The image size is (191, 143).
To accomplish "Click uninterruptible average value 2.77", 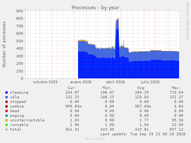I will pos(144,120).
